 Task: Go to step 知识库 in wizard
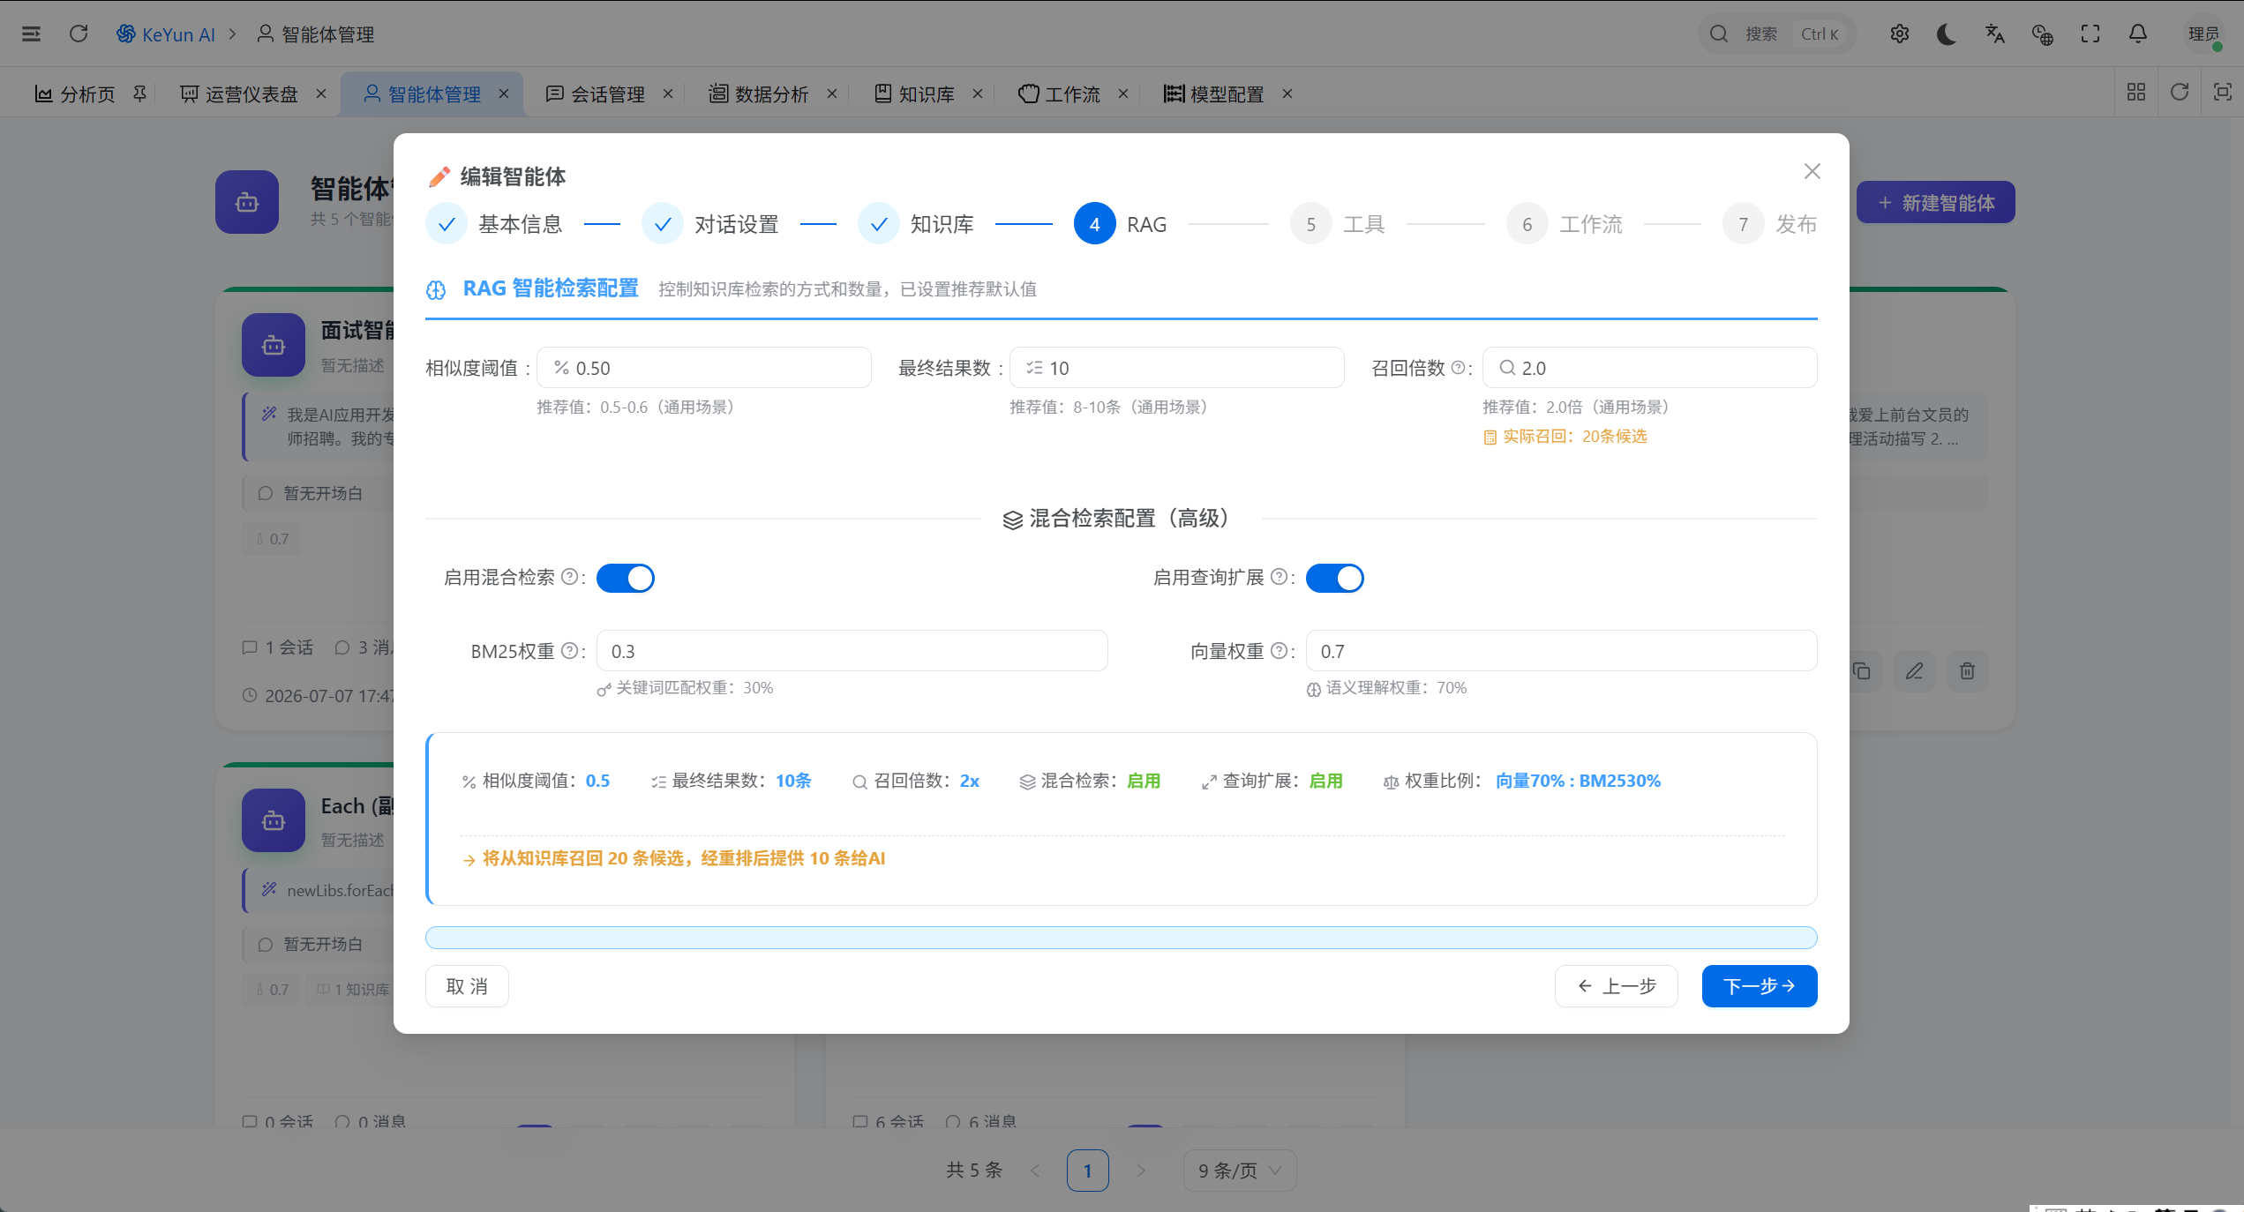(916, 224)
